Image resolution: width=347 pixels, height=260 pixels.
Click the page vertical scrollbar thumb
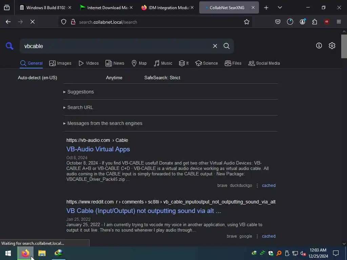coord(344,46)
